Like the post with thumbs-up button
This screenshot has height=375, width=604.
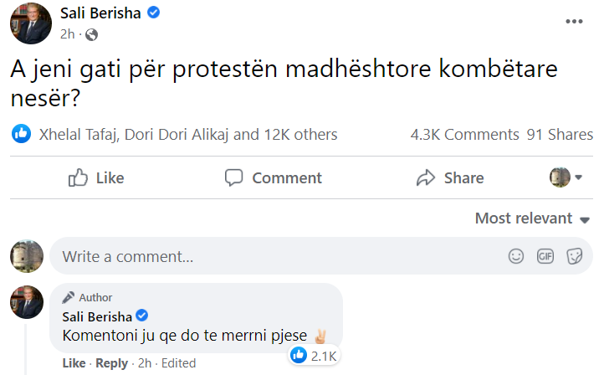click(96, 177)
